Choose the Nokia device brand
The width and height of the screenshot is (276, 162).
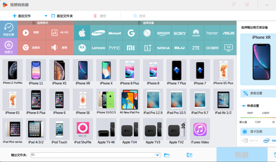point(163,48)
